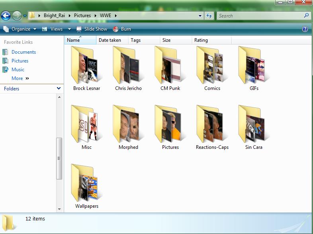Open Music in Favorite Links
This screenshot has width=313, height=234.
click(18, 70)
